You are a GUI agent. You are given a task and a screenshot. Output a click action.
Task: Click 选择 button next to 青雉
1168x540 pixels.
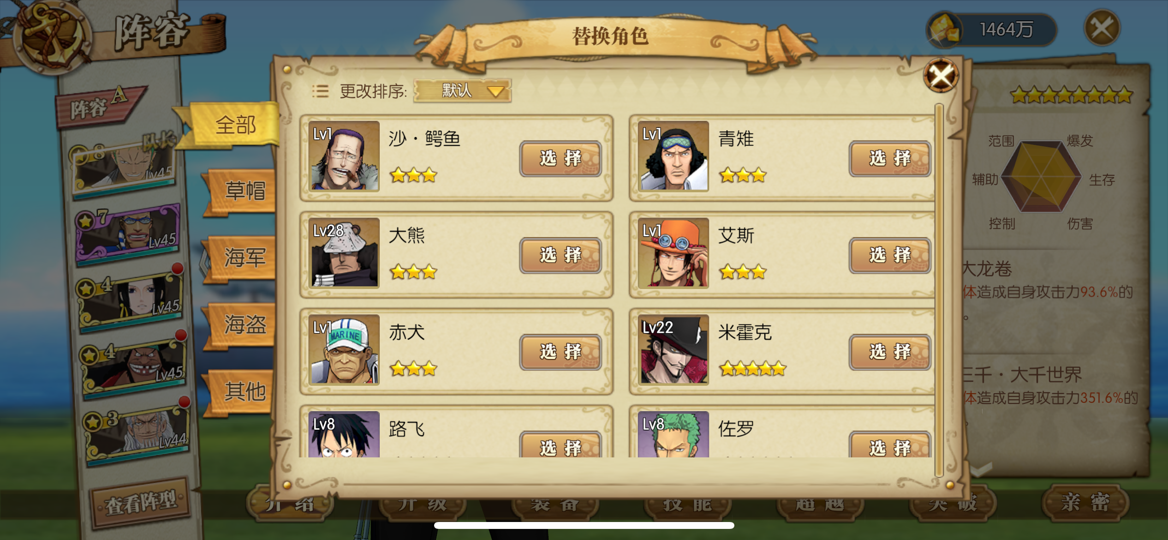(890, 158)
